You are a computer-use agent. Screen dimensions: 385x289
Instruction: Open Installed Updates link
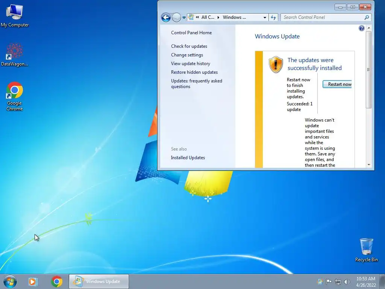[188, 158]
